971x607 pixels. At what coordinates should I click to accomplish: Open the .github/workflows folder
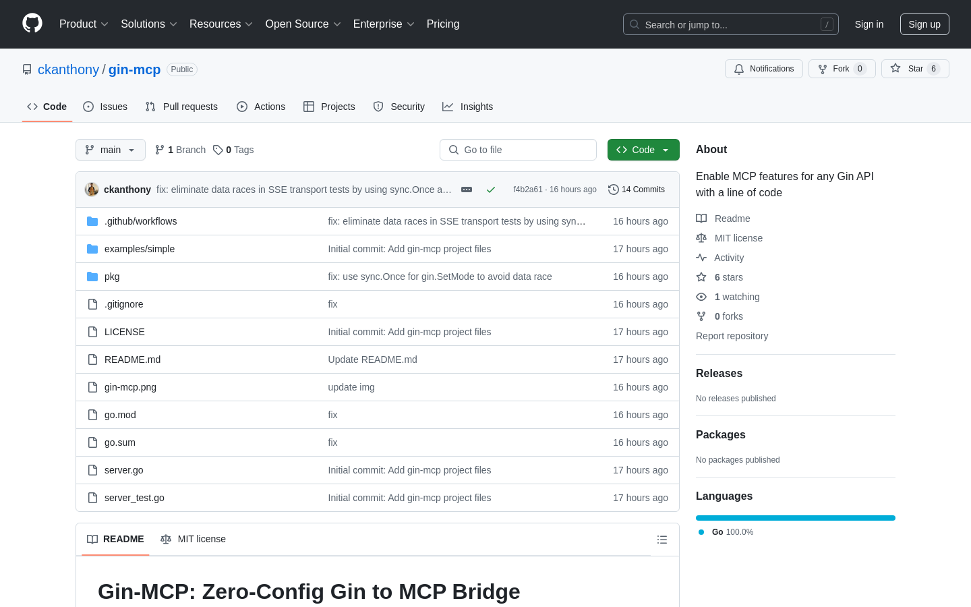pyautogui.click(x=140, y=221)
